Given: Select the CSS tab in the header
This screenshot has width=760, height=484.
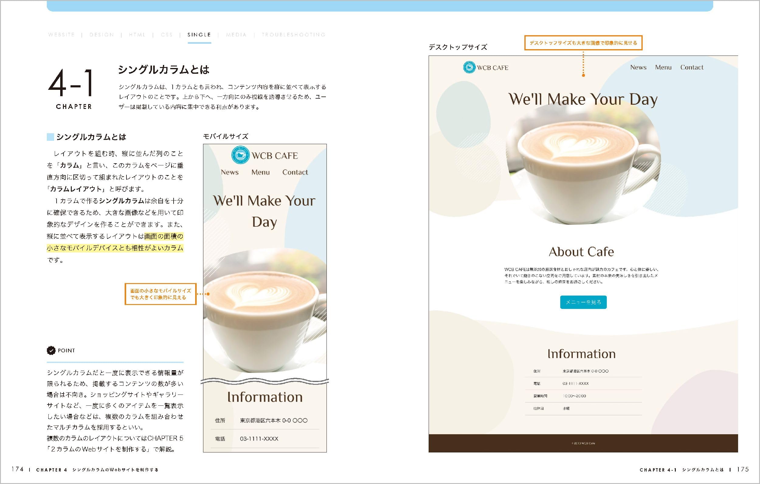Looking at the screenshot, I should [167, 35].
